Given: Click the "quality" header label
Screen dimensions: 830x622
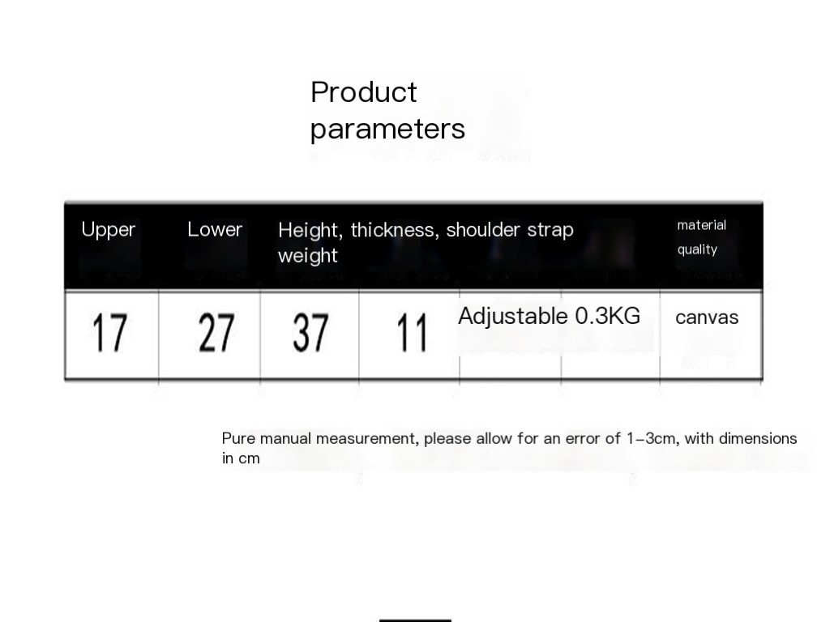Looking at the screenshot, I should [x=697, y=249].
